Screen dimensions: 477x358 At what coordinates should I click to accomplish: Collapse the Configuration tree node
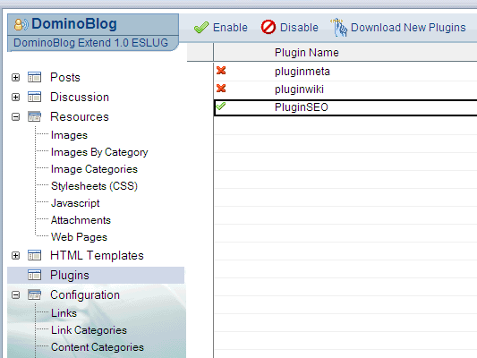15,295
